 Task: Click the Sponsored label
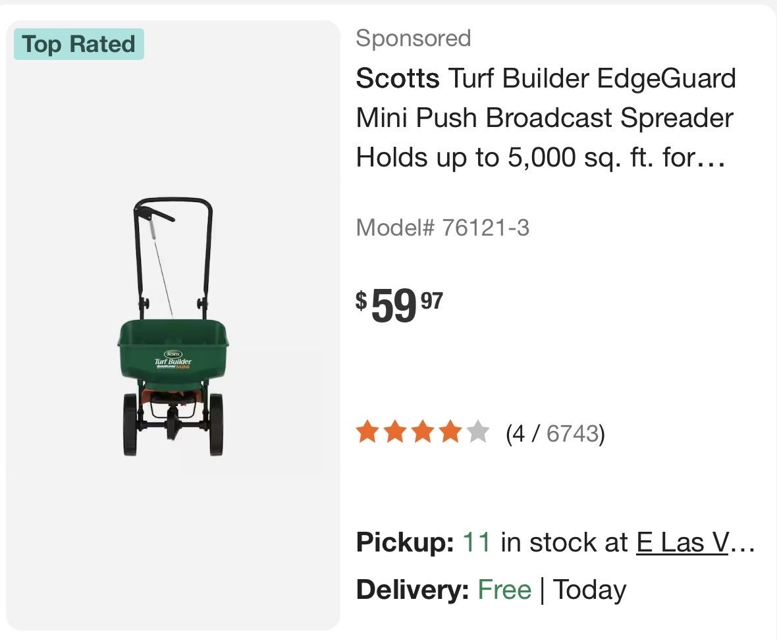tap(414, 38)
